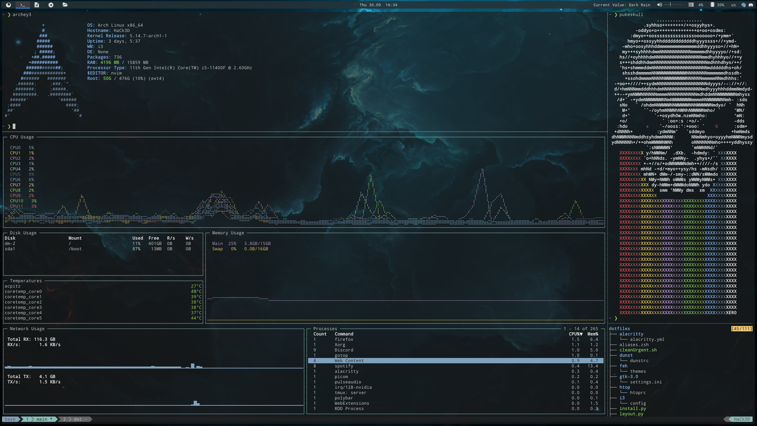Image resolution: width=757 pixels, height=426 pixels.
Task: Open layout.py in the dotfiles tree
Action: pos(631,414)
